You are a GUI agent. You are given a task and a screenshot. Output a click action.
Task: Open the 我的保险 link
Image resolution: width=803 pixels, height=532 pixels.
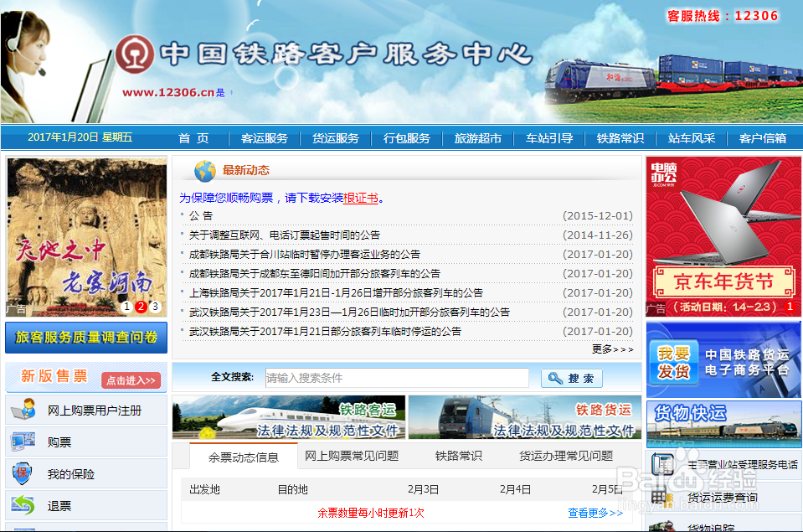70,474
